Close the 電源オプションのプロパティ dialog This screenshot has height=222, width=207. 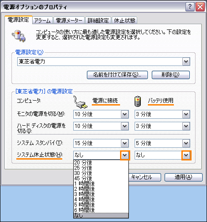pyautogui.click(x=200, y=7)
